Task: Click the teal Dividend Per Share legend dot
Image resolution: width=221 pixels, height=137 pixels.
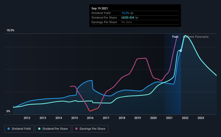Action: [39, 129]
